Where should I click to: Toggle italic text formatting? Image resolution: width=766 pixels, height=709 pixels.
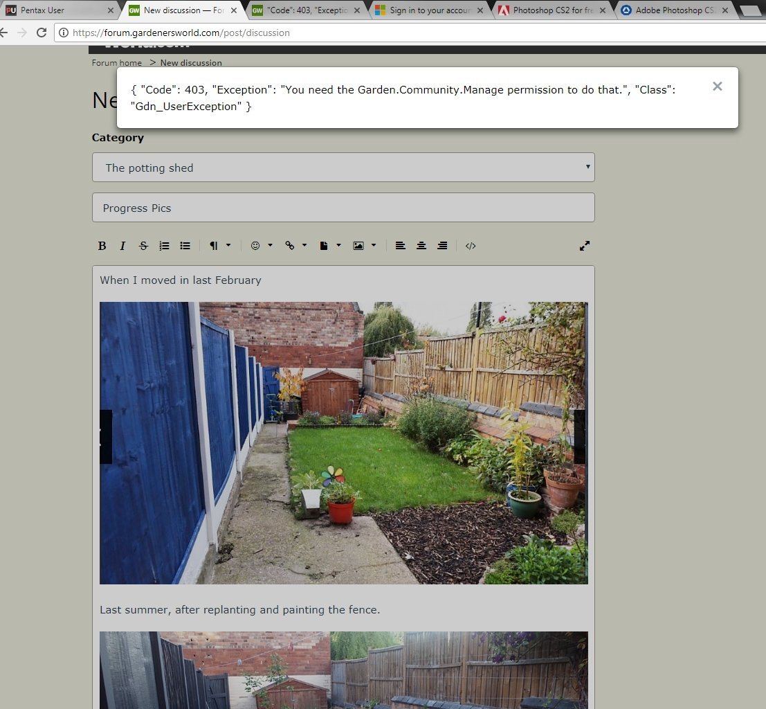coord(122,246)
